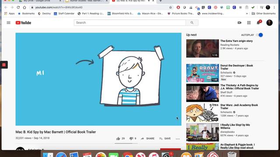Click The Extra Yarn origin story title

[236, 41]
